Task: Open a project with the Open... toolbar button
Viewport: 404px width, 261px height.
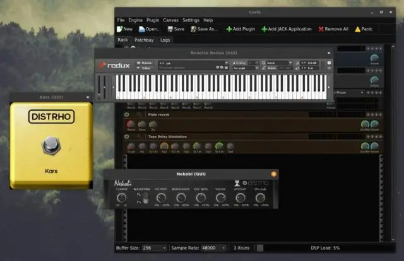Action: (150, 29)
